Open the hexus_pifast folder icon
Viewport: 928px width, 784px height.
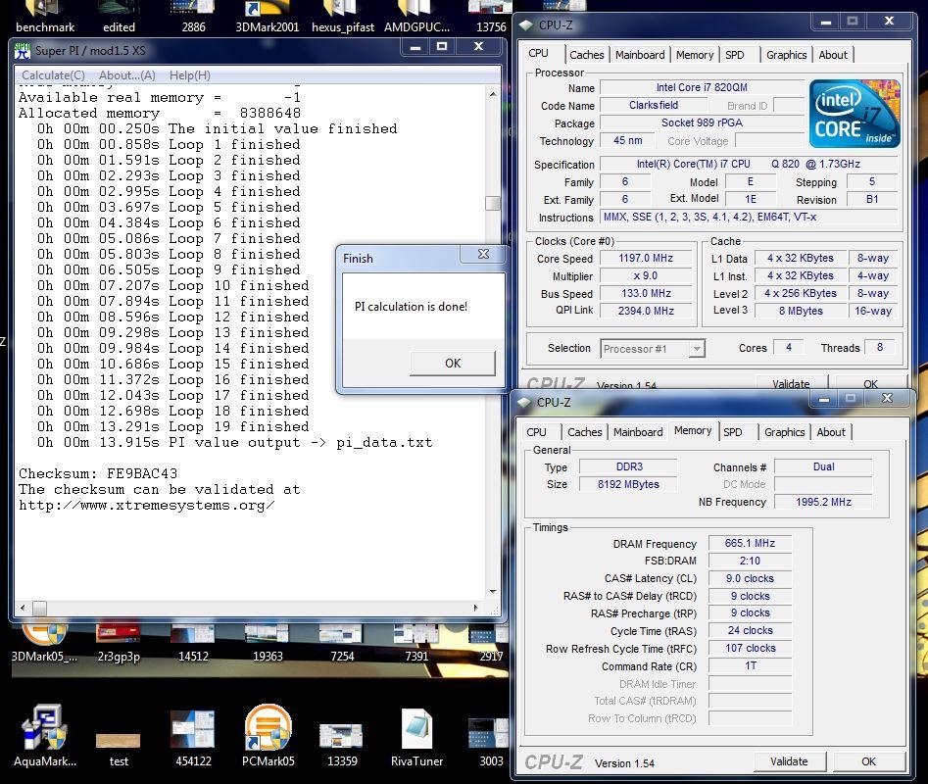(343, 18)
